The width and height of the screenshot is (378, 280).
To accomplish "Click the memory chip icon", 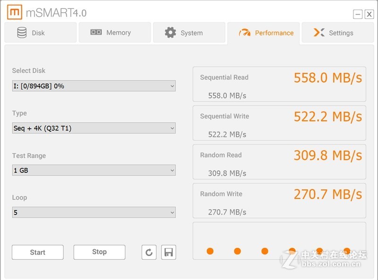I will click(x=96, y=32).
